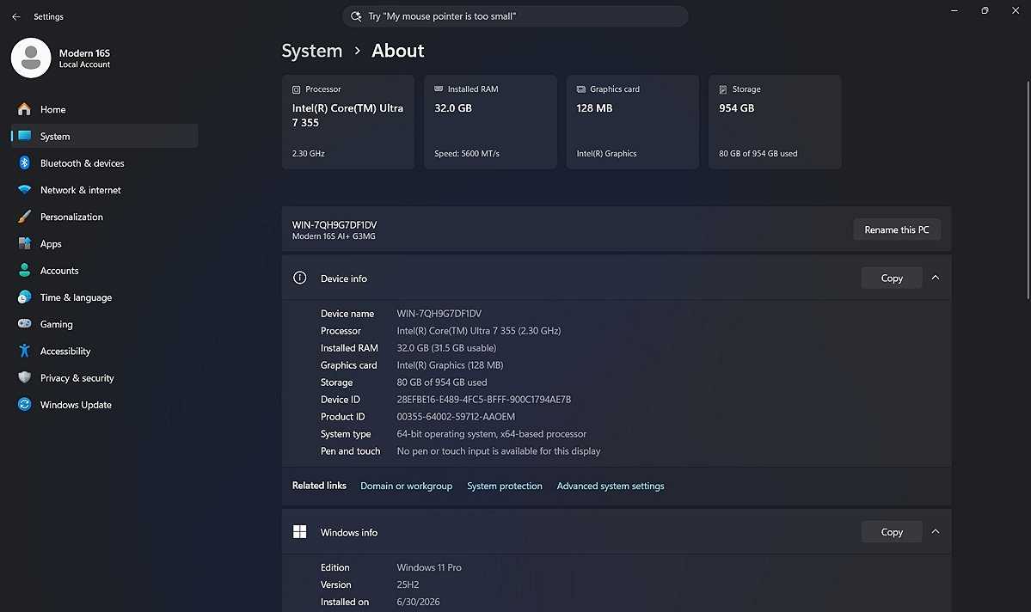Viewport: 1031px width, 612px height.
Task: Click the Graphics card icon
Action: [x=580, y=89]
